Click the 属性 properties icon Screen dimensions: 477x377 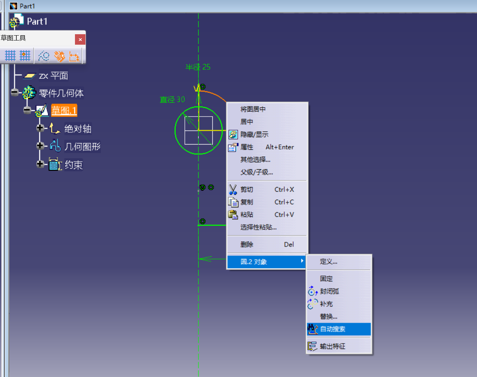pos(233,147)
